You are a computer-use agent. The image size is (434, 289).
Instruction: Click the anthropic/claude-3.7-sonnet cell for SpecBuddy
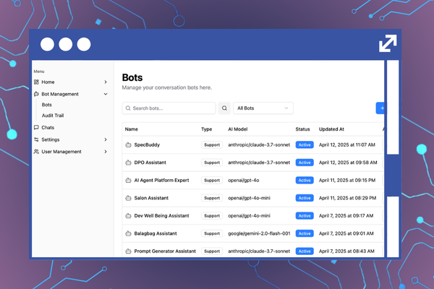coord(259,144)
